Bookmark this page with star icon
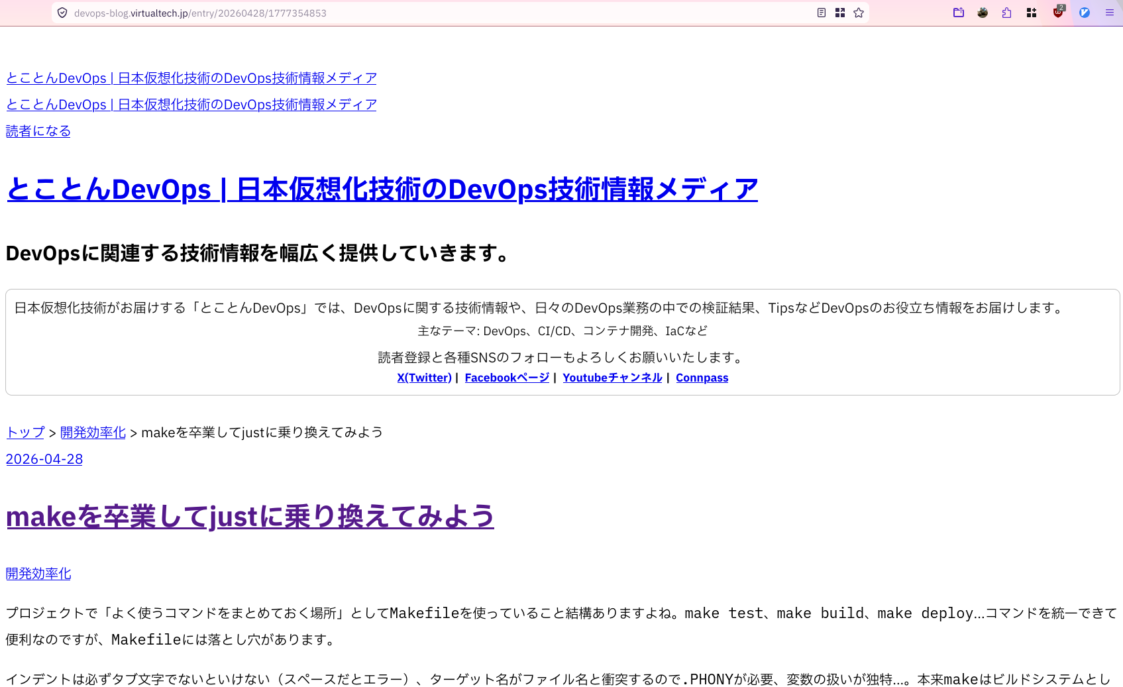The image size is (1123, 687). [859, 13]
